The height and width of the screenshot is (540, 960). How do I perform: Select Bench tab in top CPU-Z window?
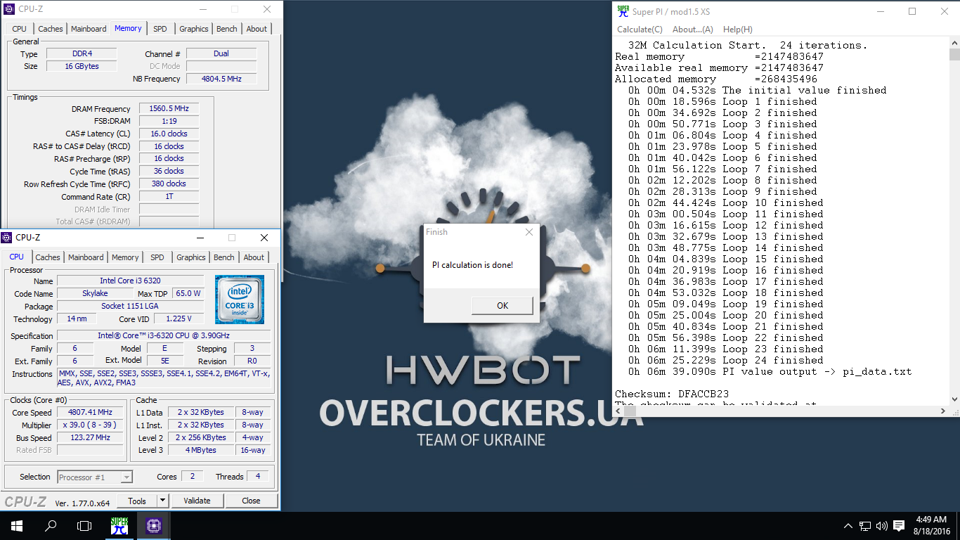227,29
